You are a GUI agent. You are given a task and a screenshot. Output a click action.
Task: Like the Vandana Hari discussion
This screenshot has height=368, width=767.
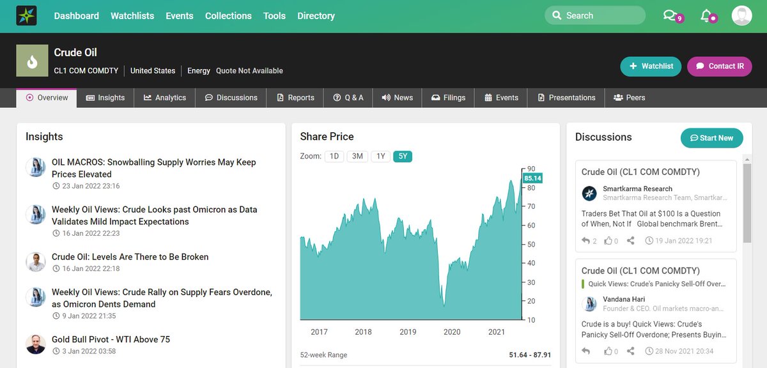pos(608,351)
